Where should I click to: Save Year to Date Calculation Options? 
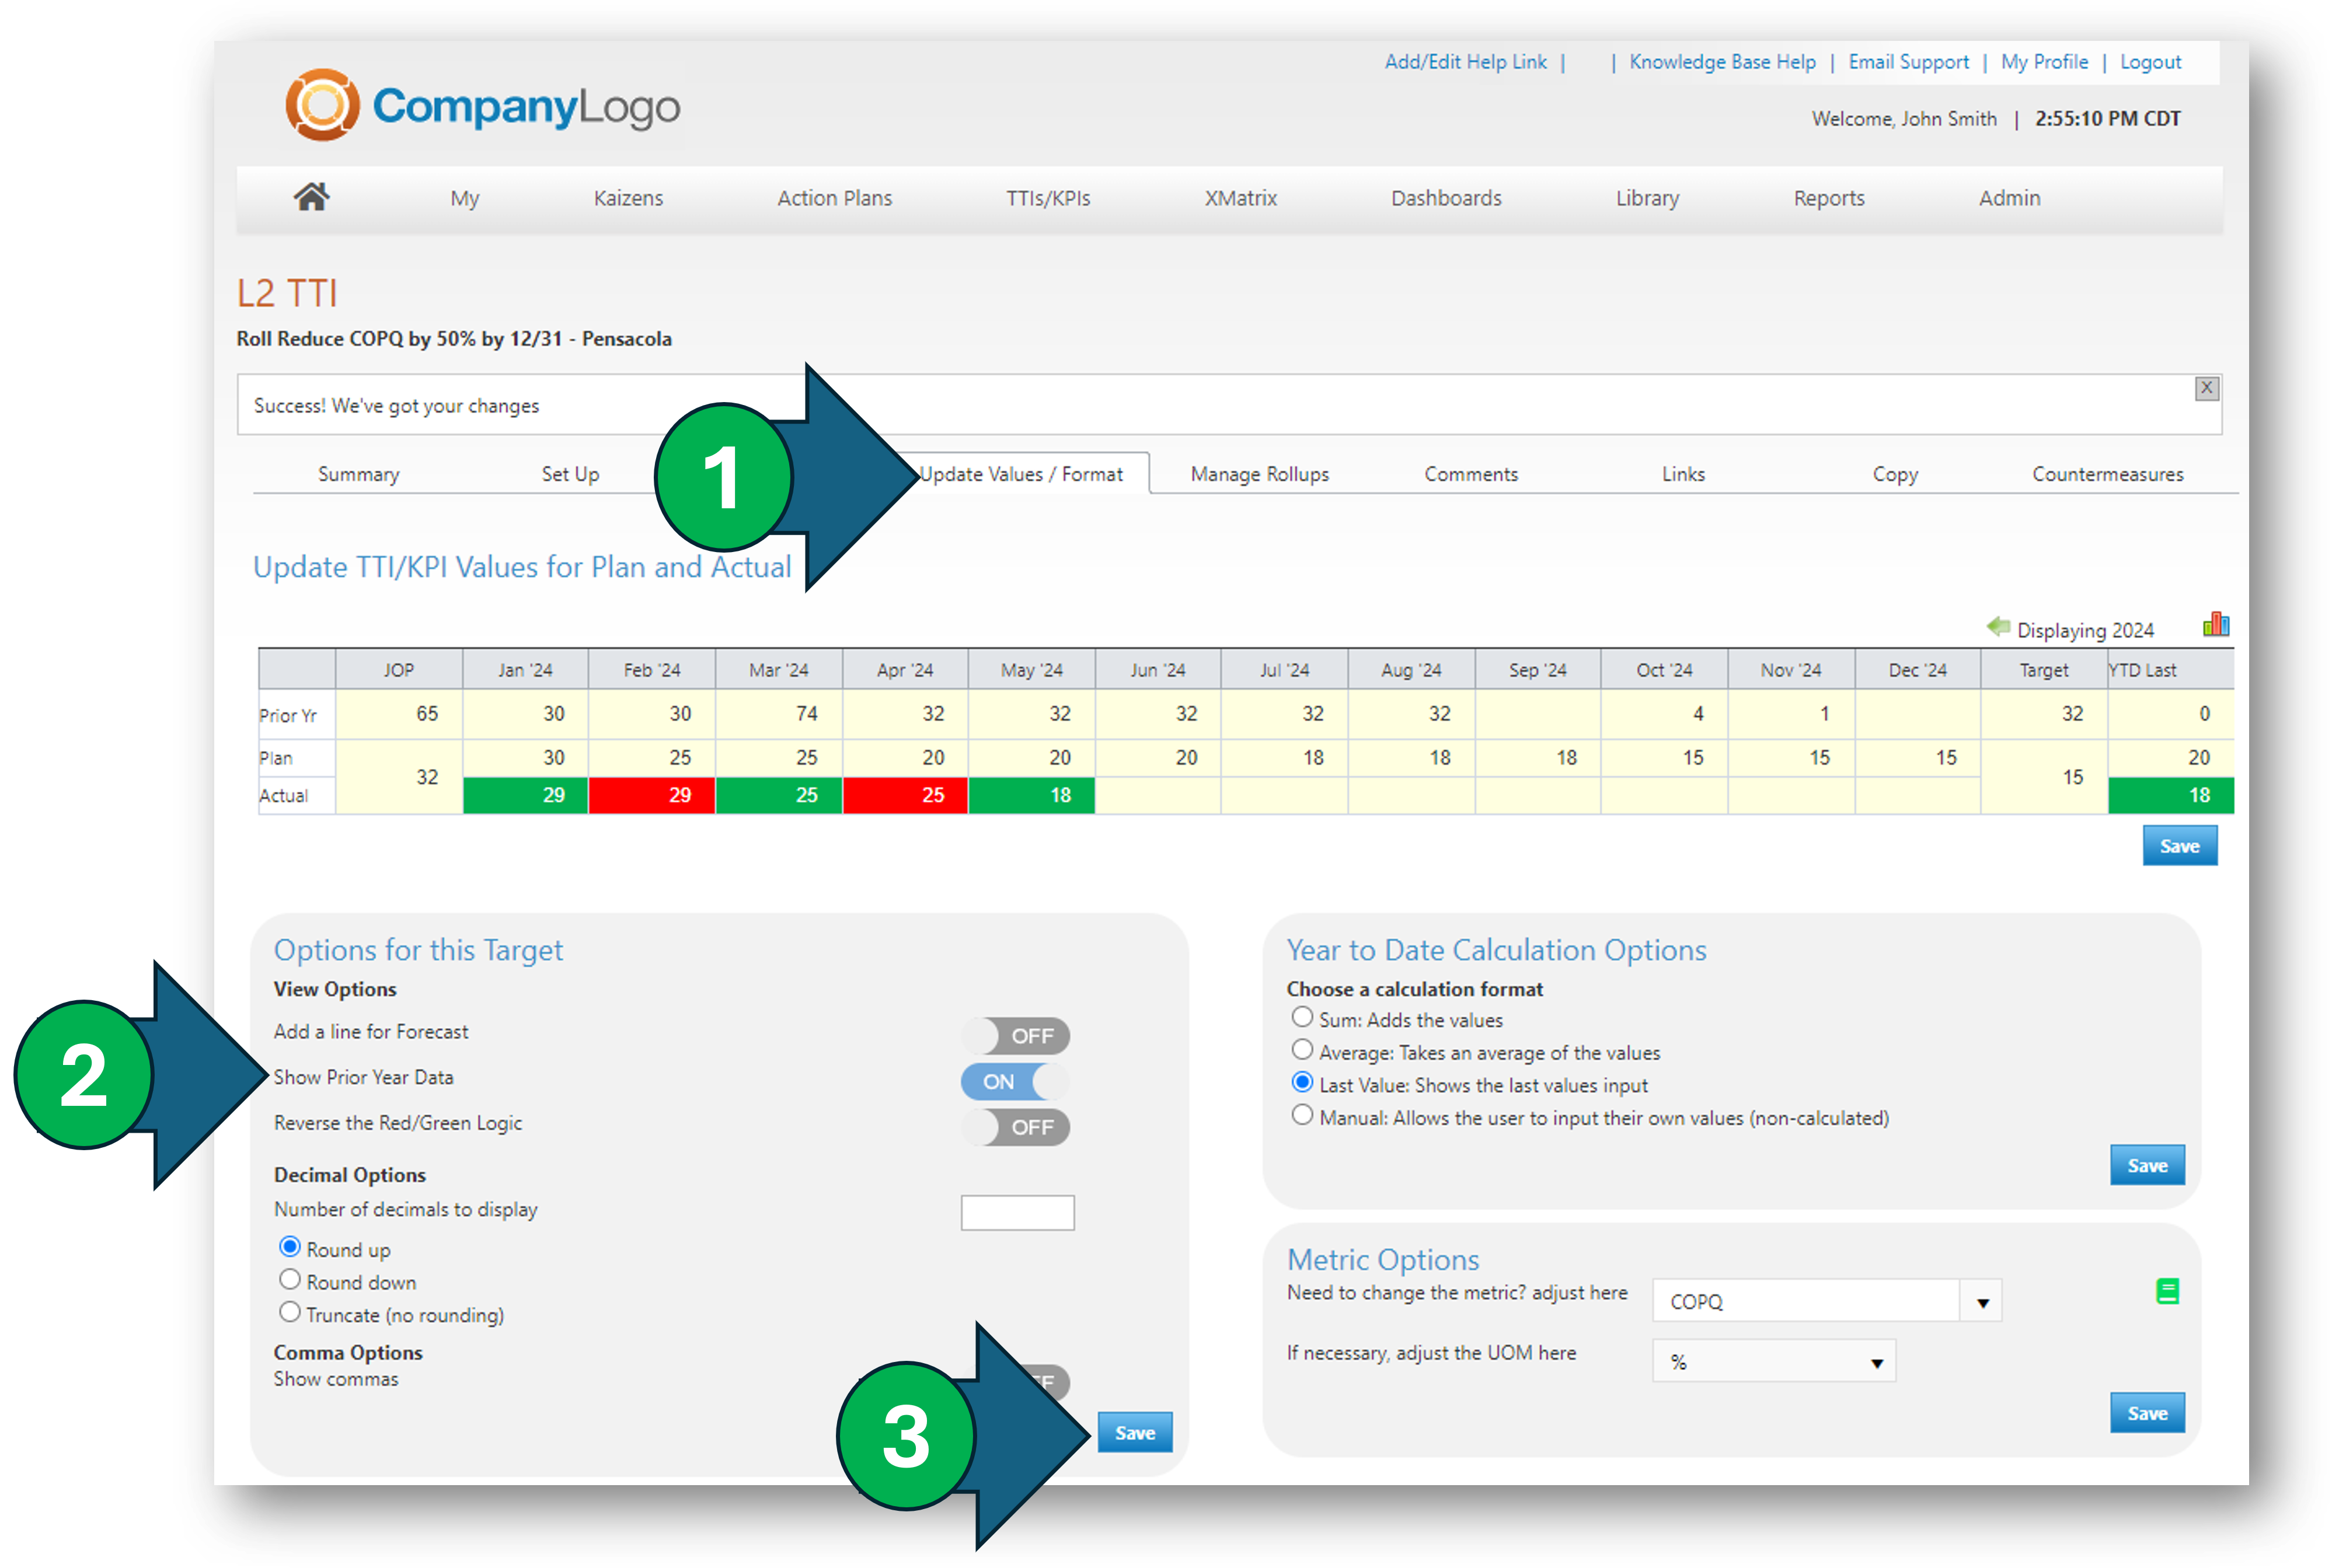pos(2147,1165)
